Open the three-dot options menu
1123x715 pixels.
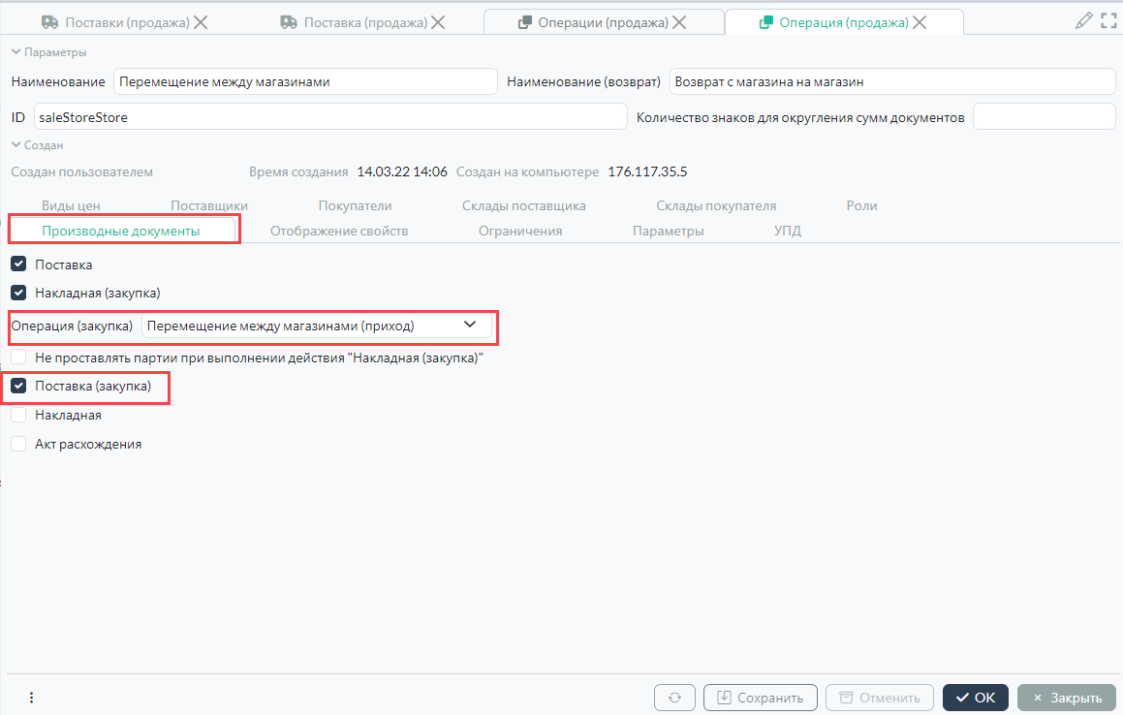click(31, 698)
